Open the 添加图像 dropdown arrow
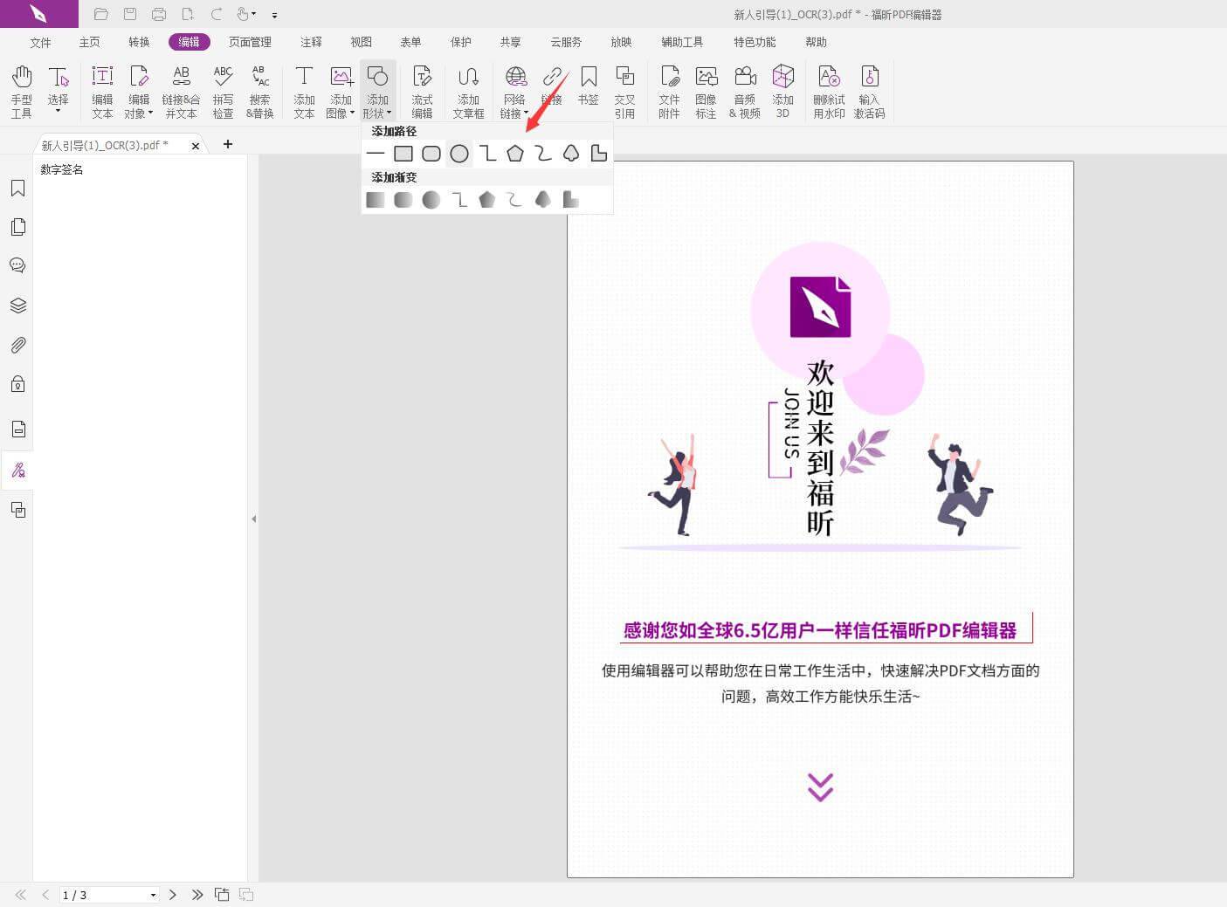Viewport: 1227px width, 907px height. [x=351, y=113]
